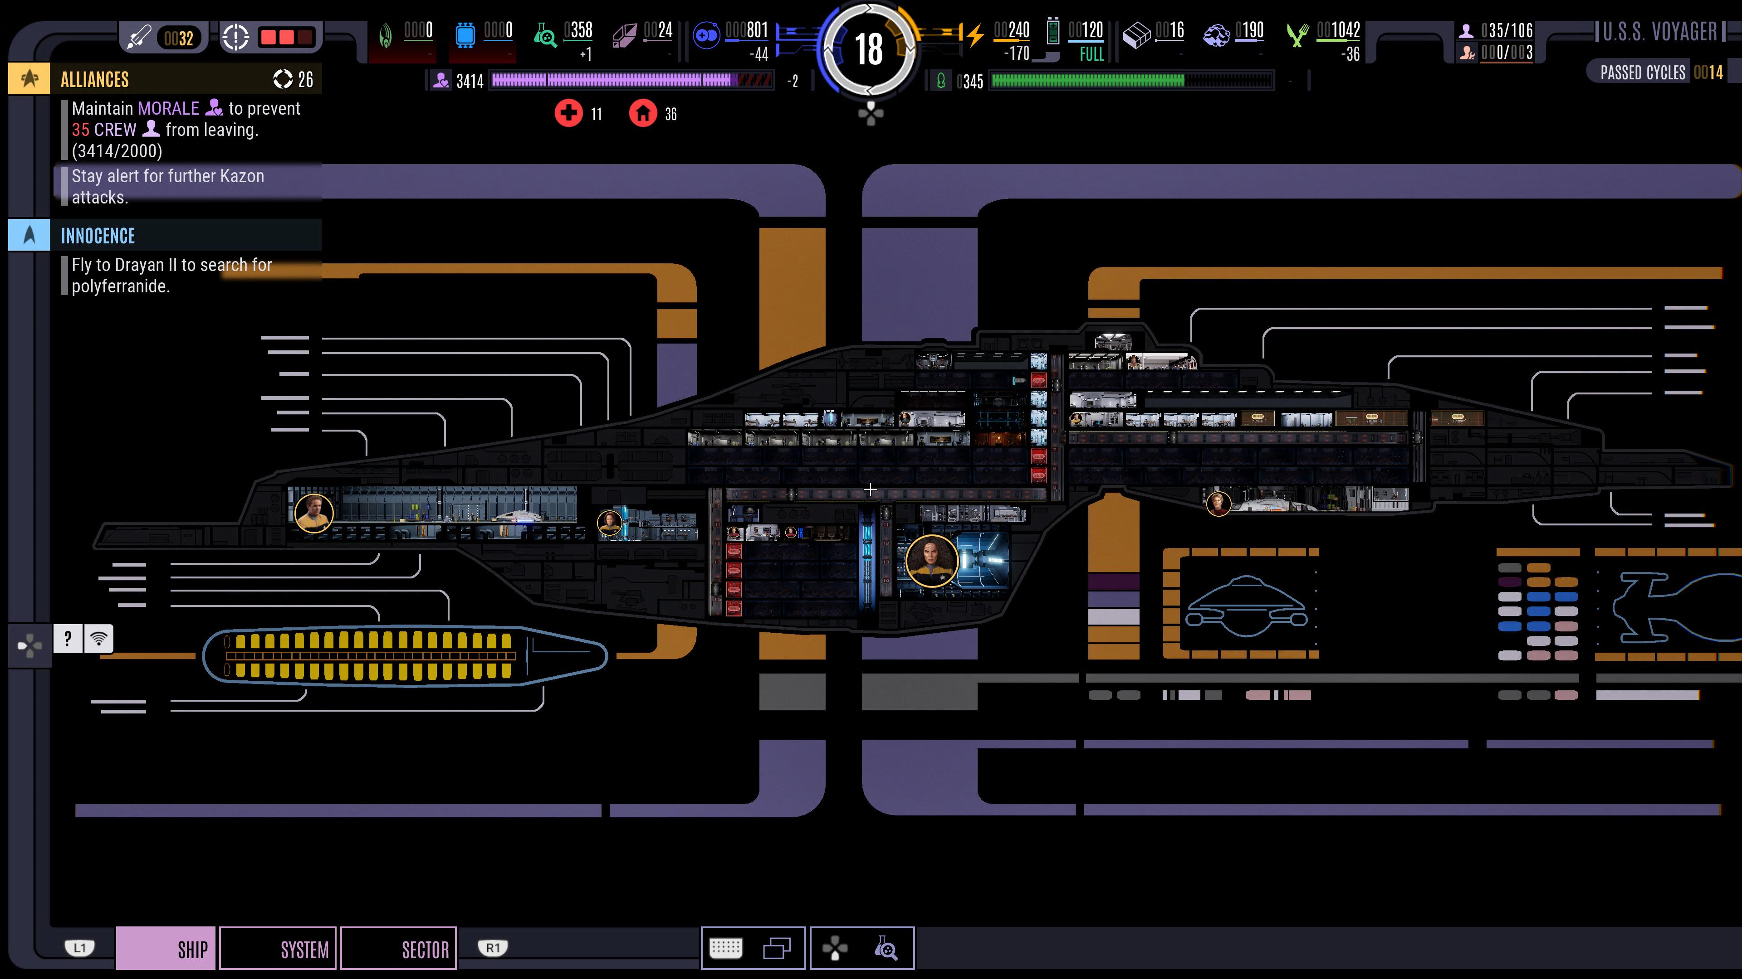Open the SECTOR tab
This screenshot has height=979, width=1742.
pyautogui.click(x=399, y=949)
